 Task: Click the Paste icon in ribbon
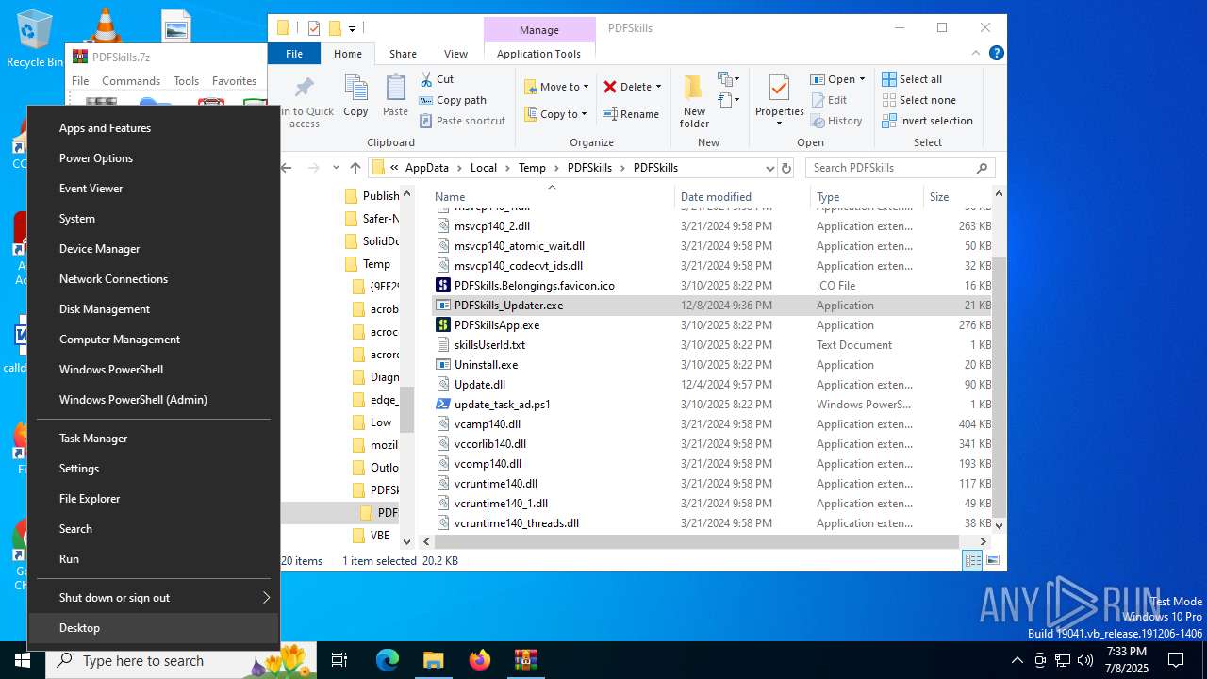tap(395, 88)
